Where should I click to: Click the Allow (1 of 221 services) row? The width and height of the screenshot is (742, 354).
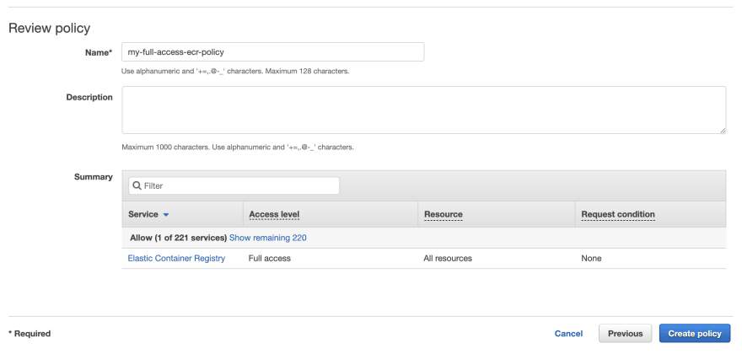tap(424, 238)
